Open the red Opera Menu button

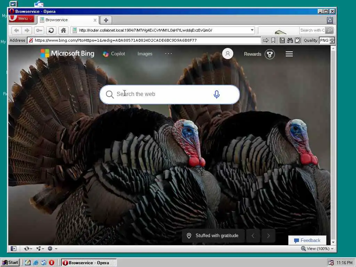tap(21, 19)
